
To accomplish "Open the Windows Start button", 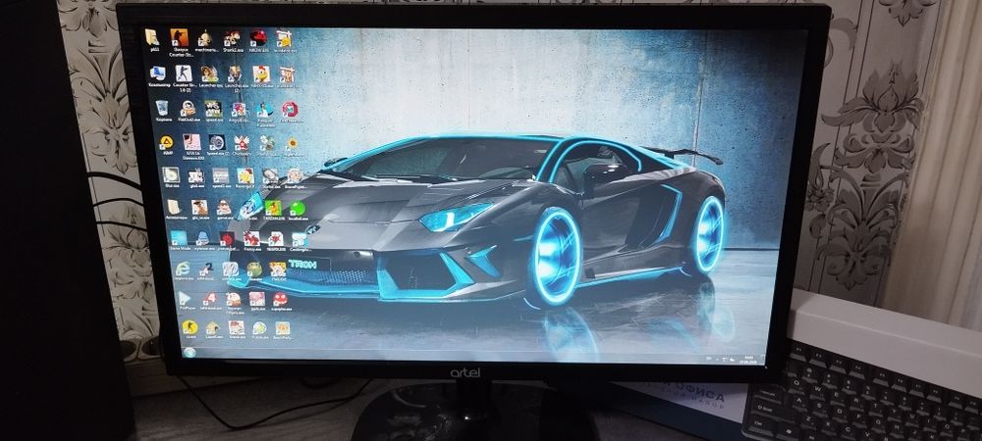I will pos(190,352).
